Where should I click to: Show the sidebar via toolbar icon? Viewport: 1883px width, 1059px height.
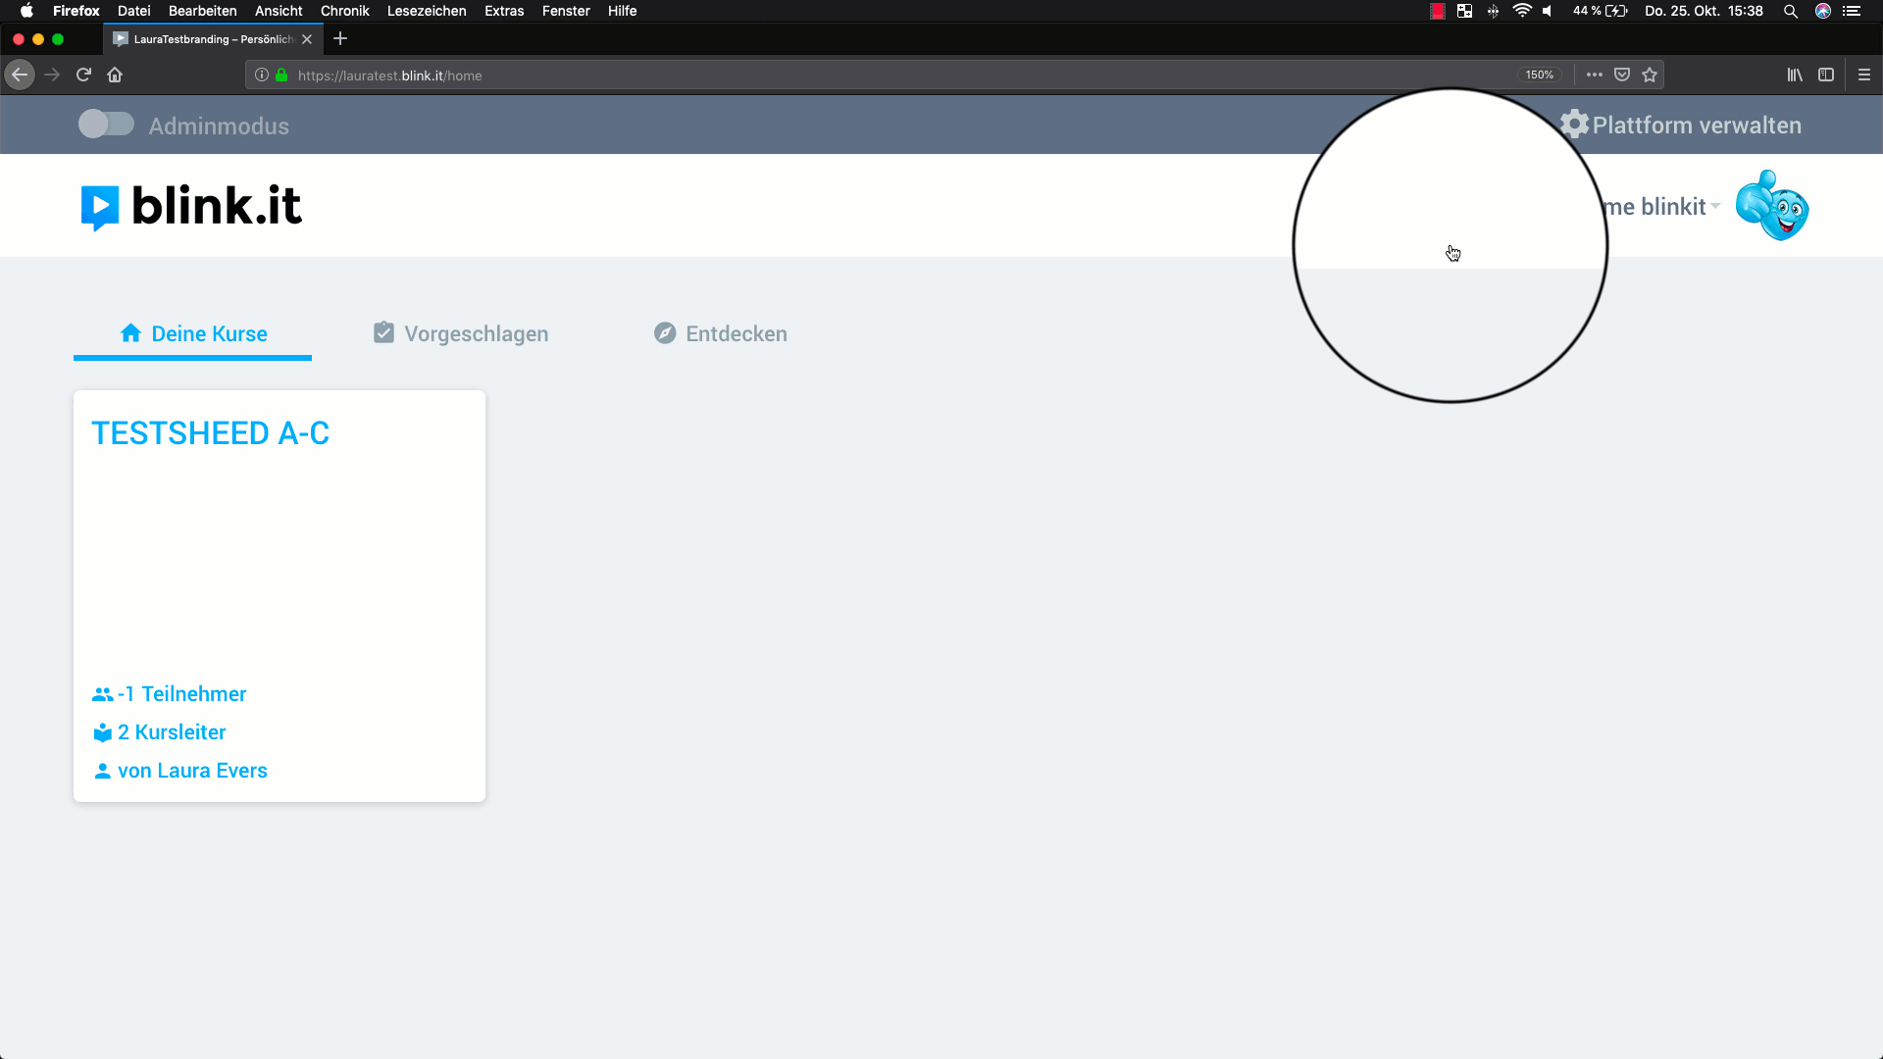[x=1826, y=75]
